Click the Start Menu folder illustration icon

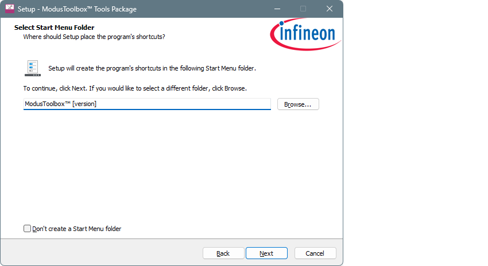pos(33,68)
